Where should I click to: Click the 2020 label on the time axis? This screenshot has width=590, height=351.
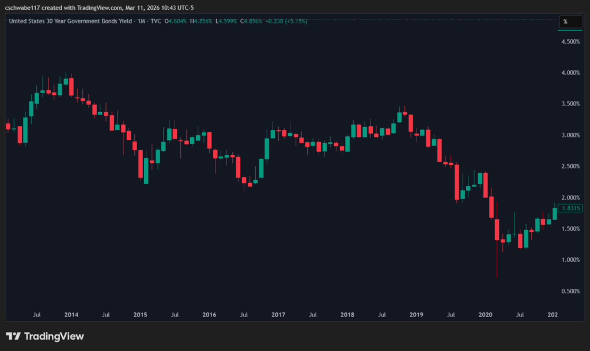485,315
